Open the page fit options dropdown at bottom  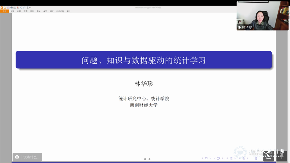tap(247, 158)
